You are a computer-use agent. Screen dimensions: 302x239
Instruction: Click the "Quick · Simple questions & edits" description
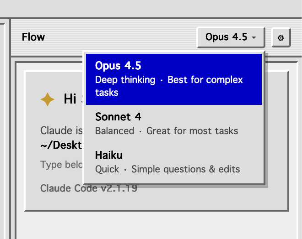(167, 169)
